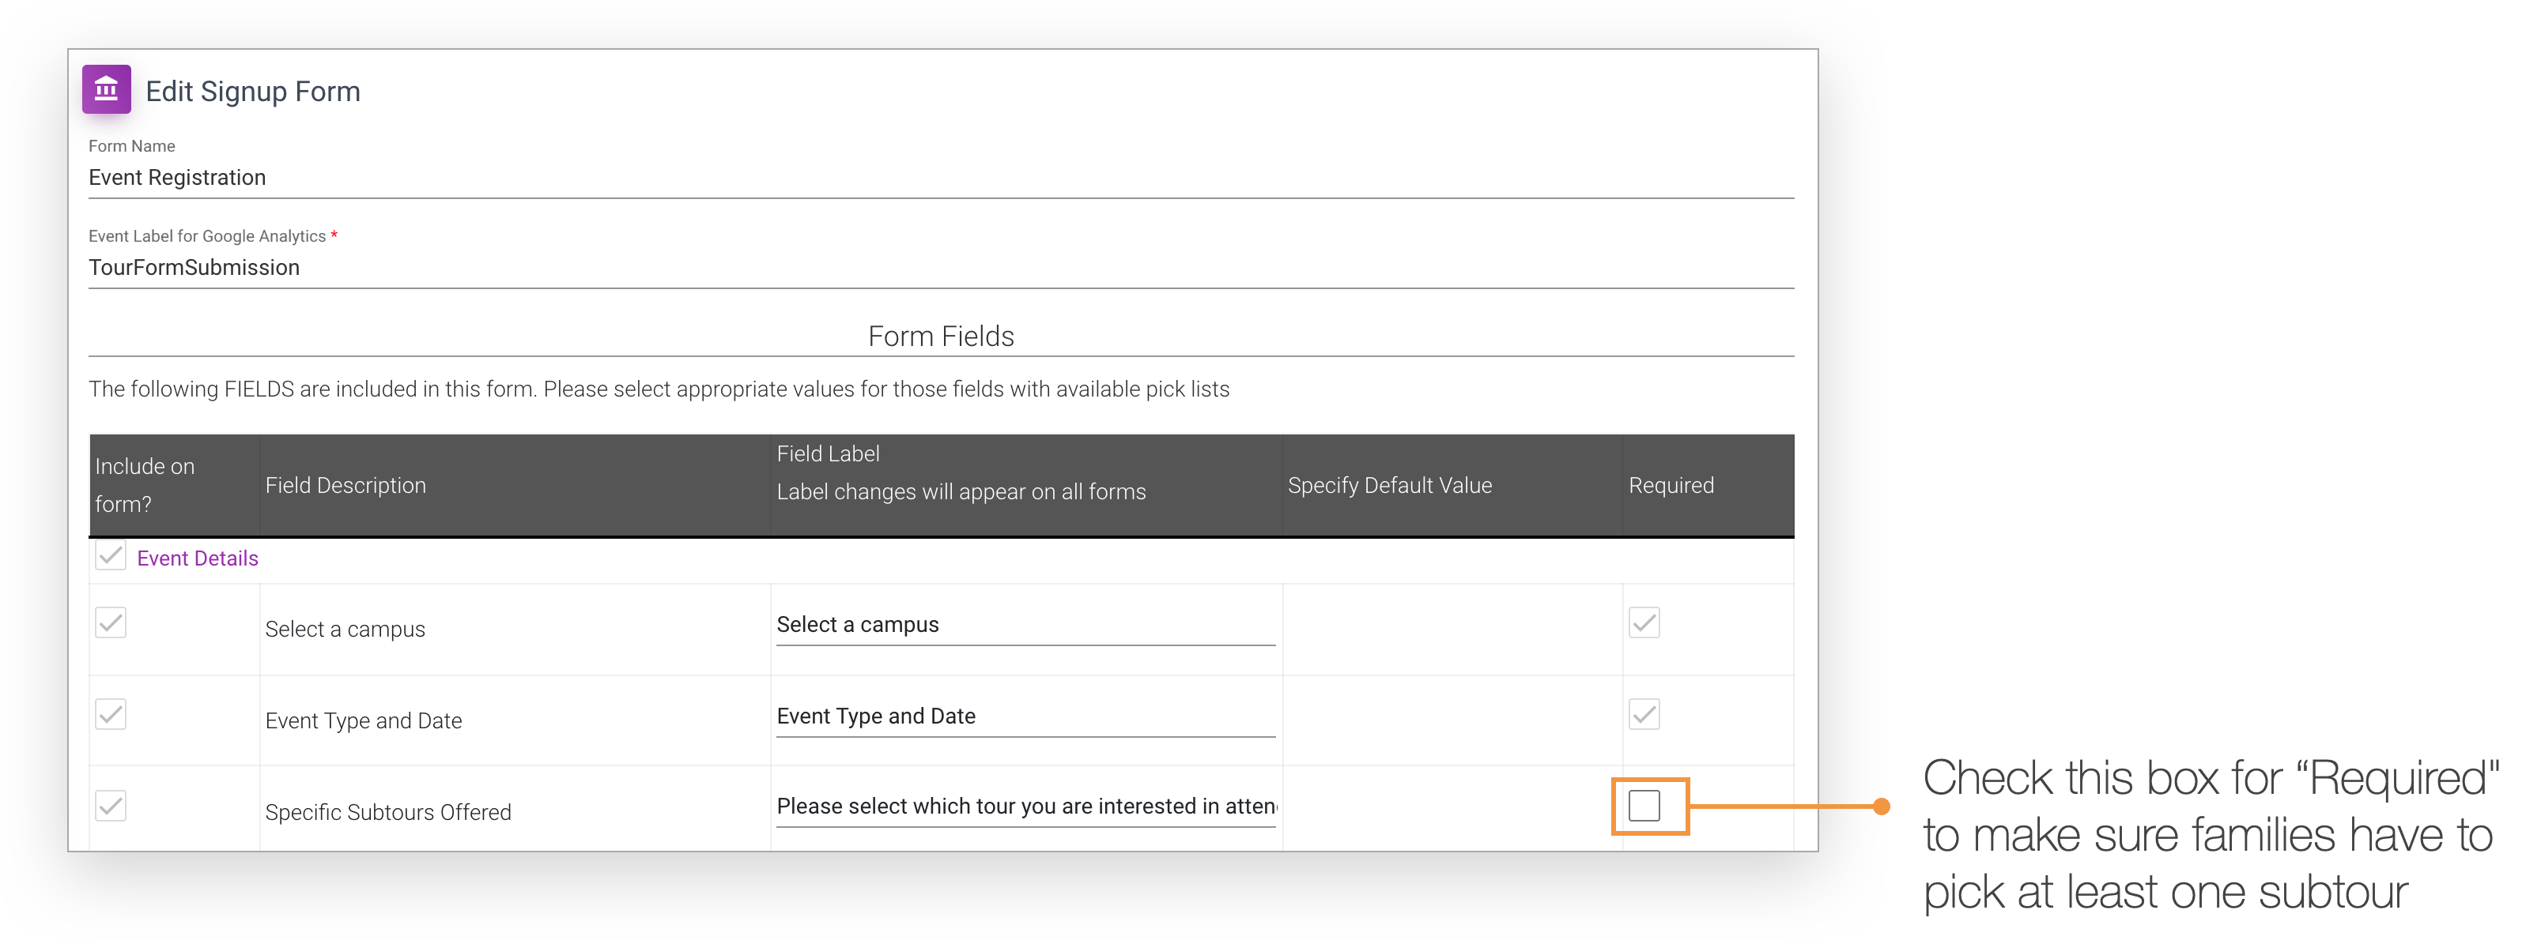Click the Select a campus description text
The width and height of the screenshot is (2541, 940).
[345, 630]
